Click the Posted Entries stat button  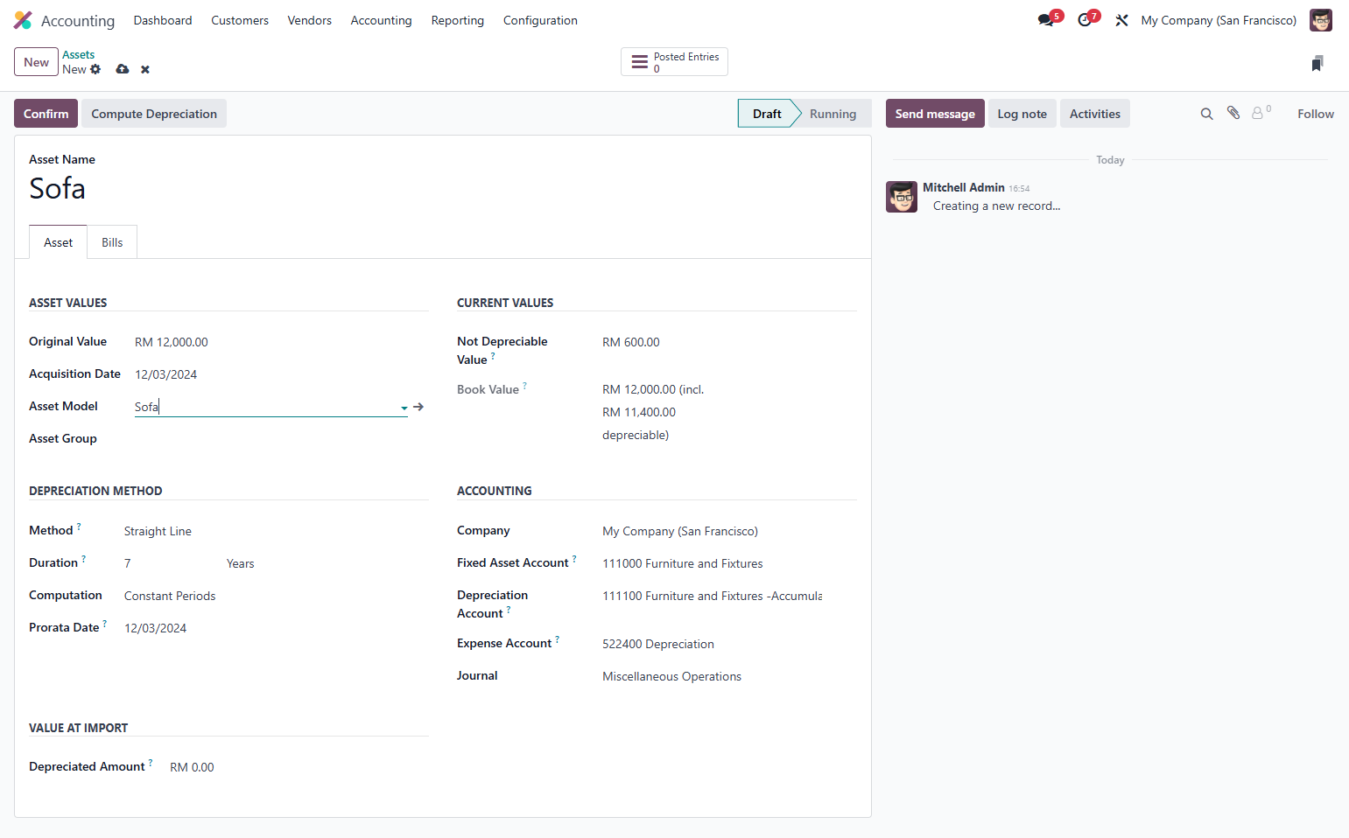[x=674, y=62]
